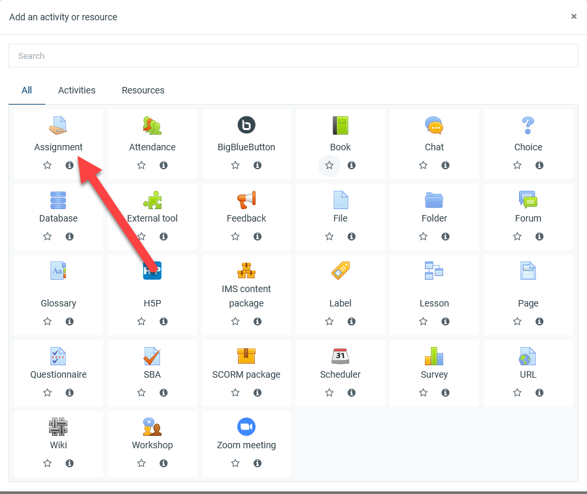Star the Book resource as favourite
This screenshot has height=494, width=587.
[x=329, y=165]
